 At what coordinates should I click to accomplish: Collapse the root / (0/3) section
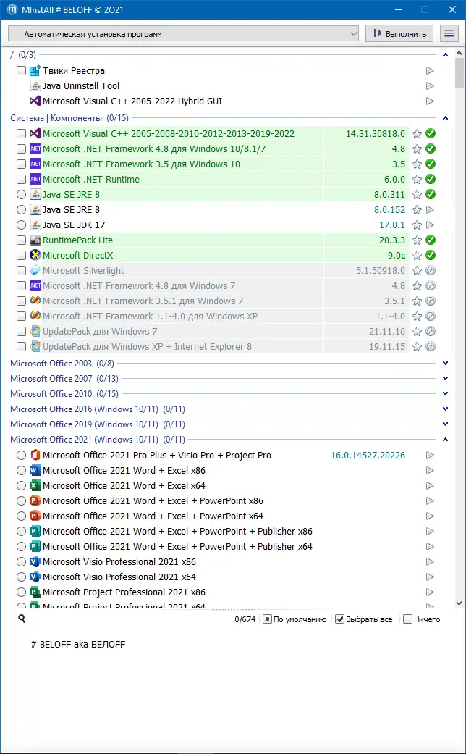click(x=445, y=55)
